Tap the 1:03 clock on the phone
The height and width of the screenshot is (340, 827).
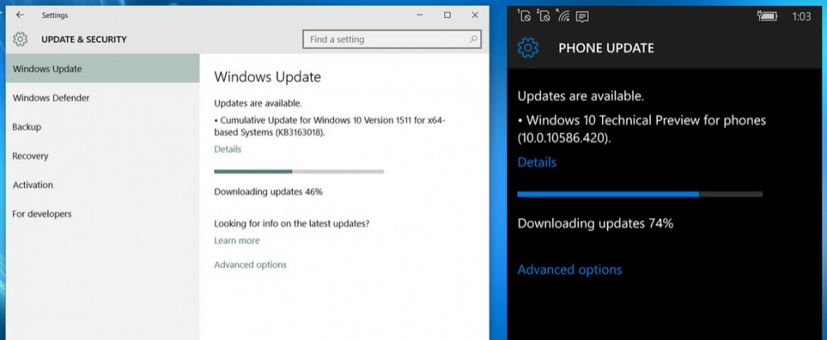coord(801,17)
